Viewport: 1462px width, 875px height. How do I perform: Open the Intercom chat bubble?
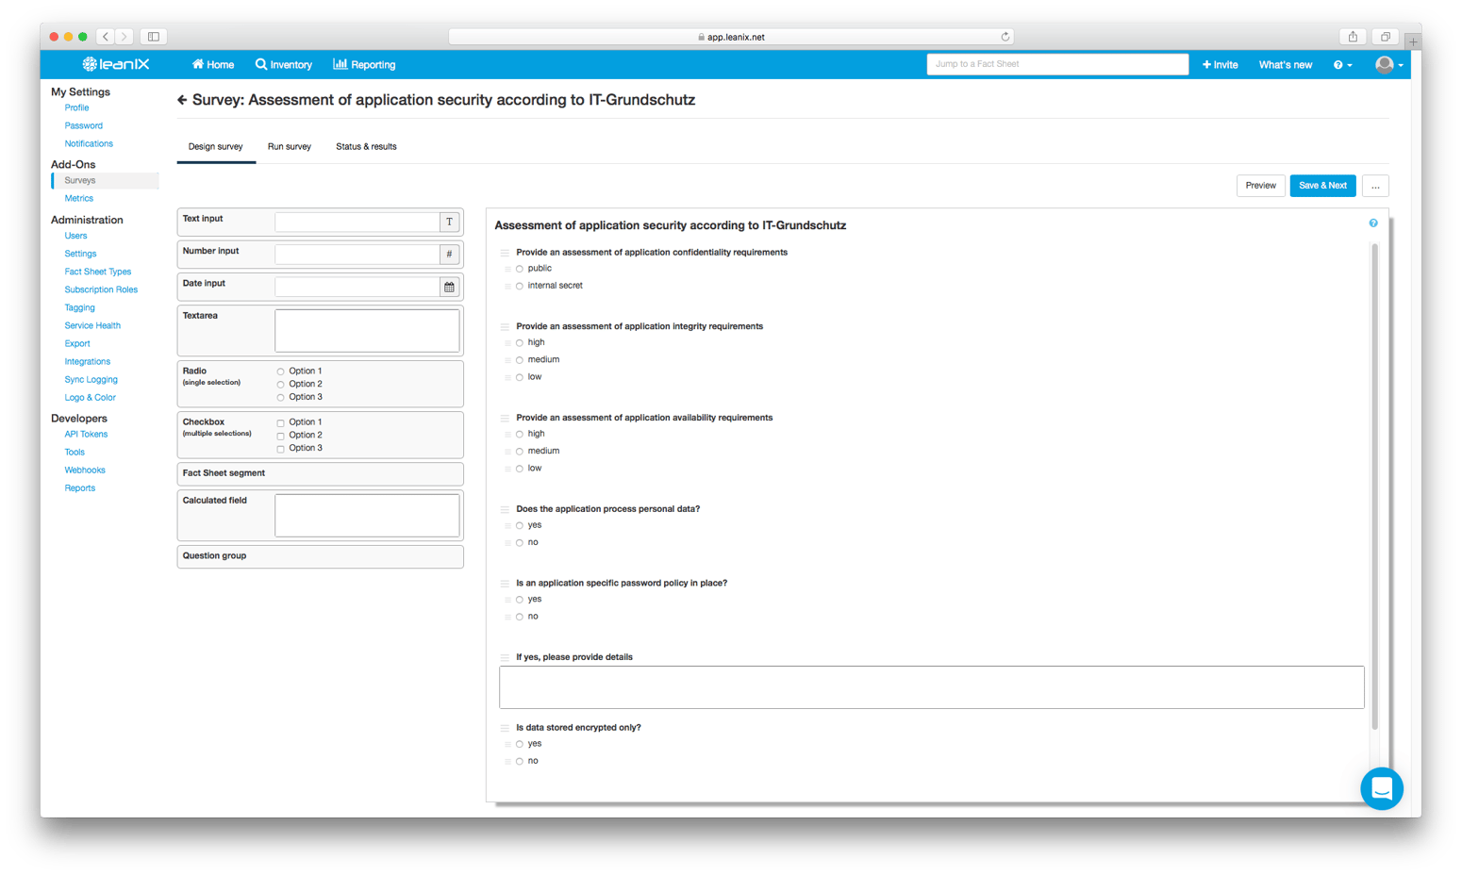tap(1382, 789)
